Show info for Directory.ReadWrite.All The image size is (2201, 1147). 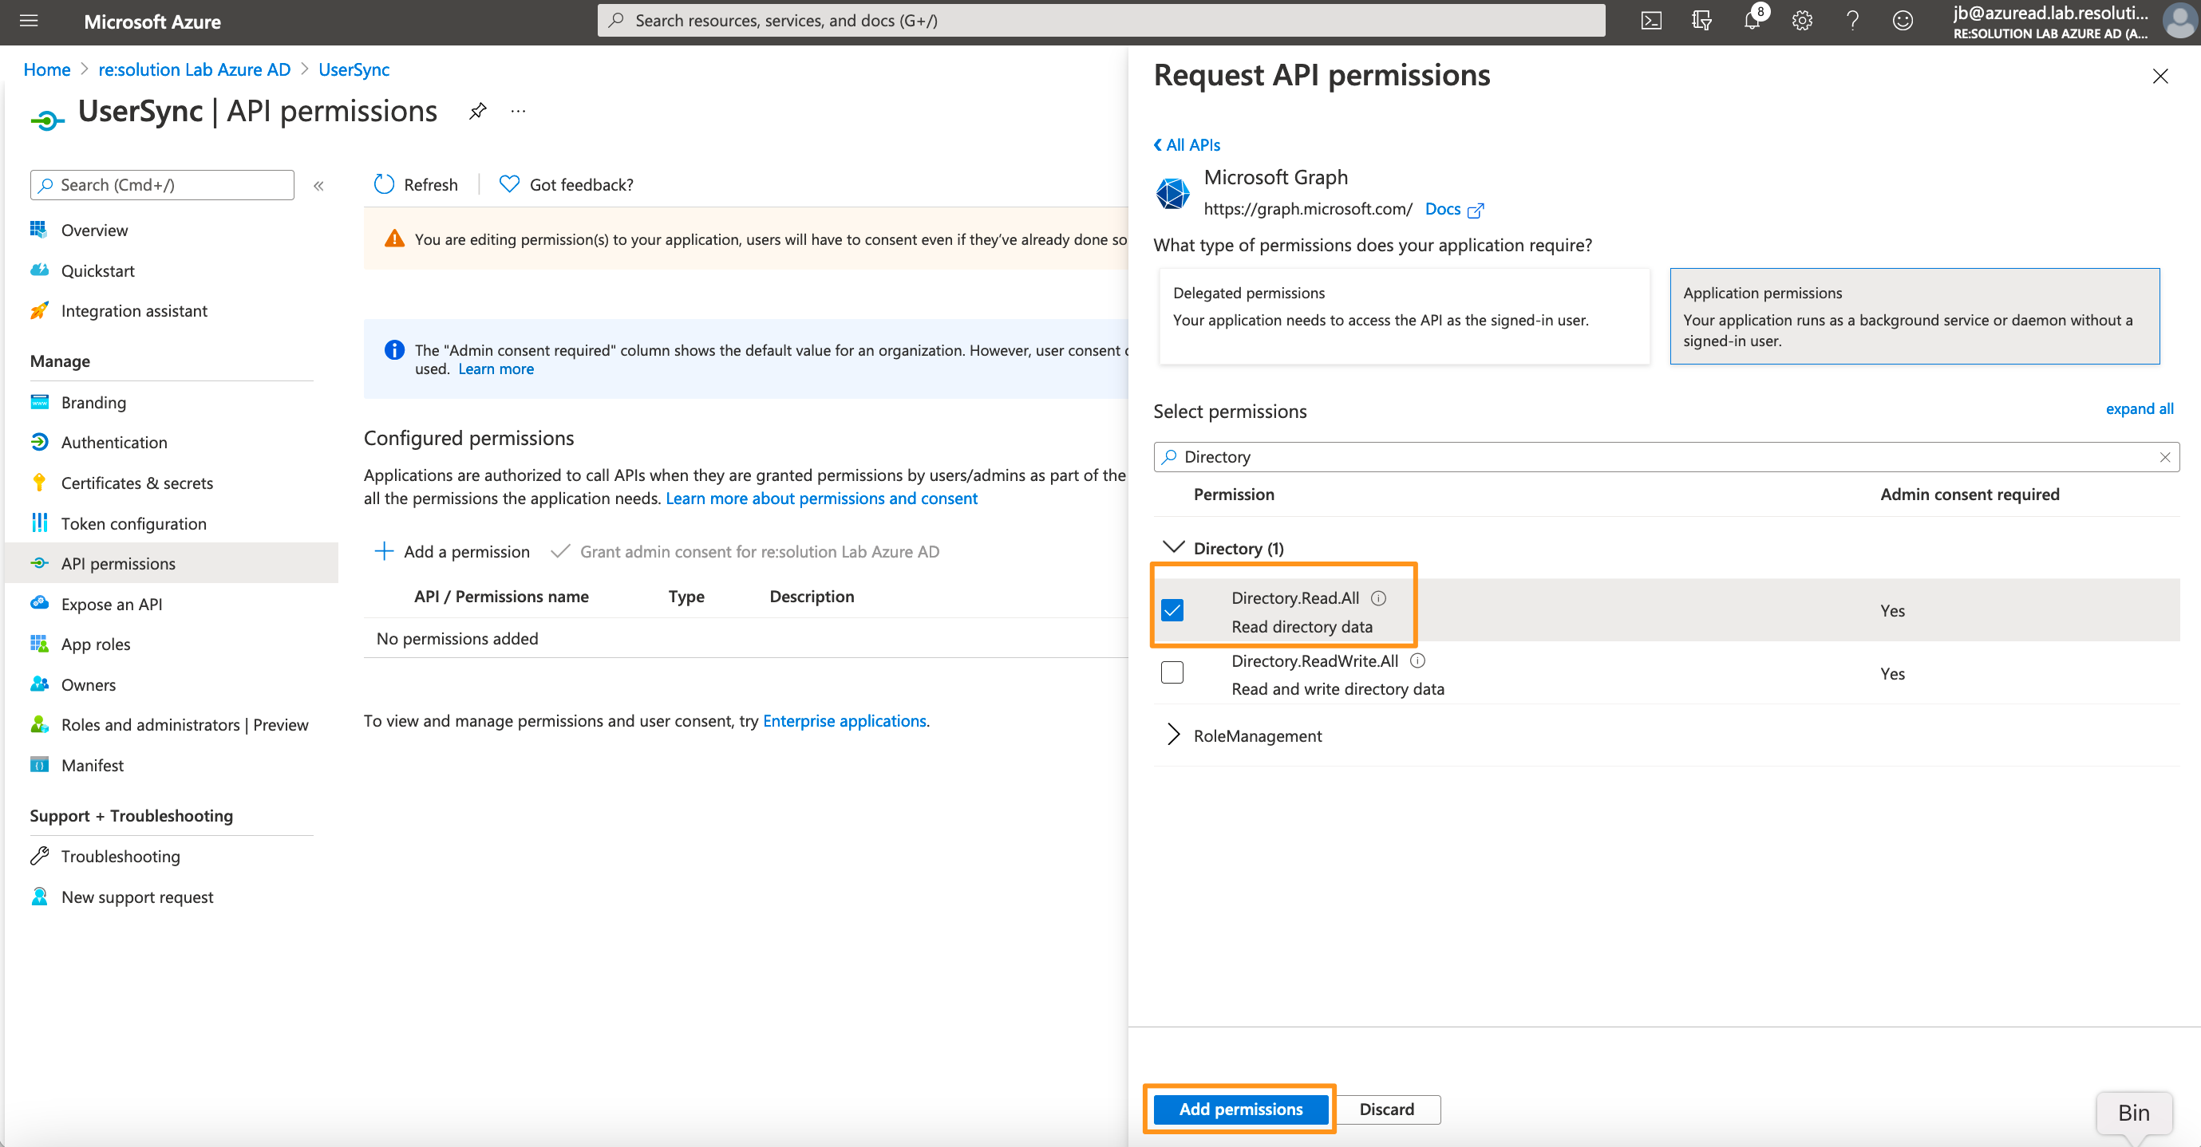tap(1417, 660)
